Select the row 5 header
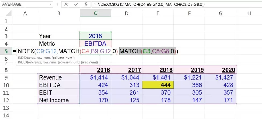Viewport: 262px width, 119px height. tap(6, 51)
